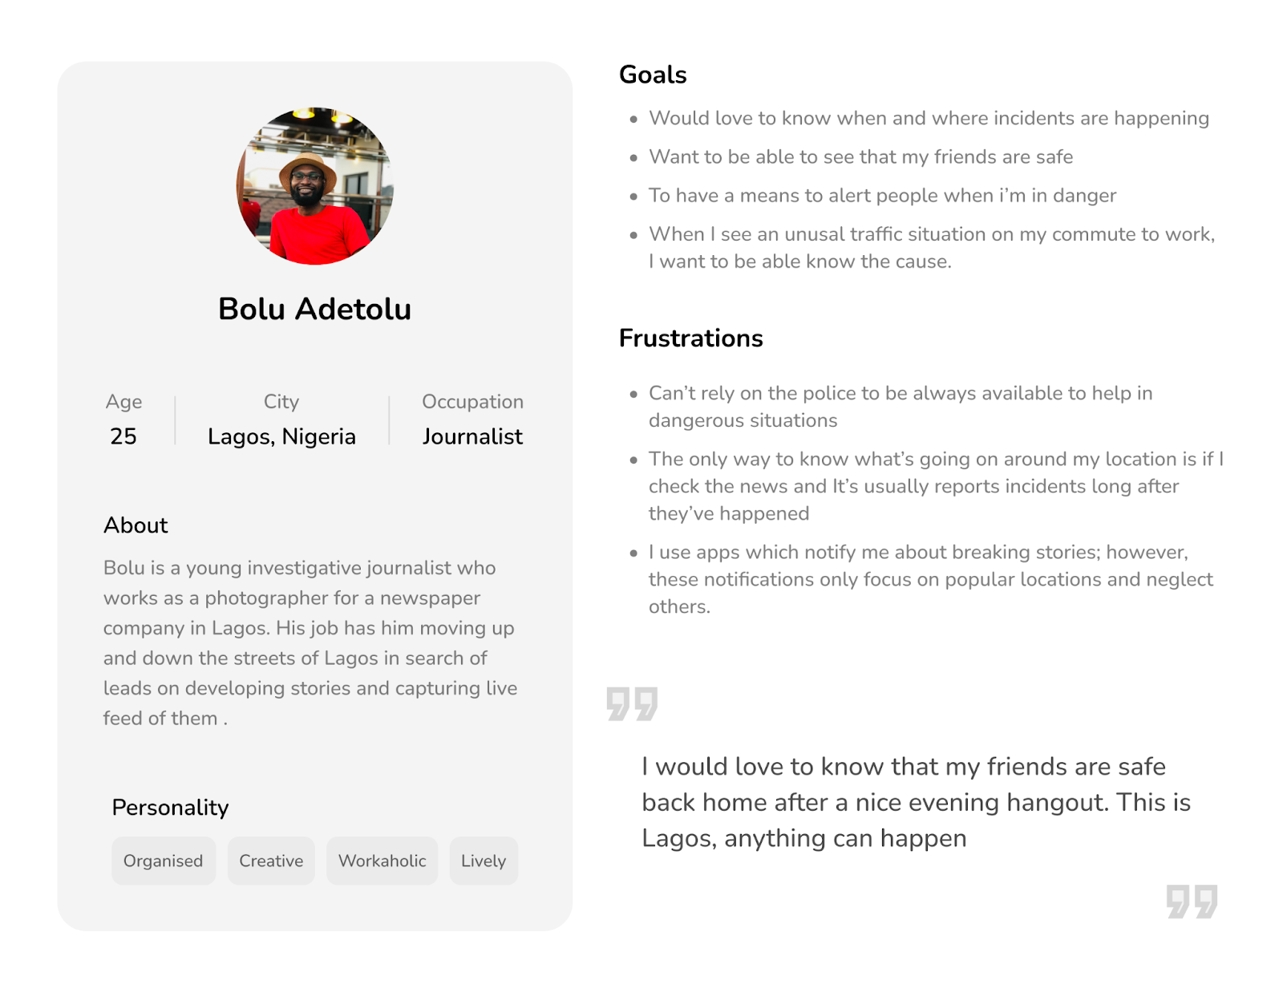Click the Bolu Adetolu name heading

[x=314, y=309]
